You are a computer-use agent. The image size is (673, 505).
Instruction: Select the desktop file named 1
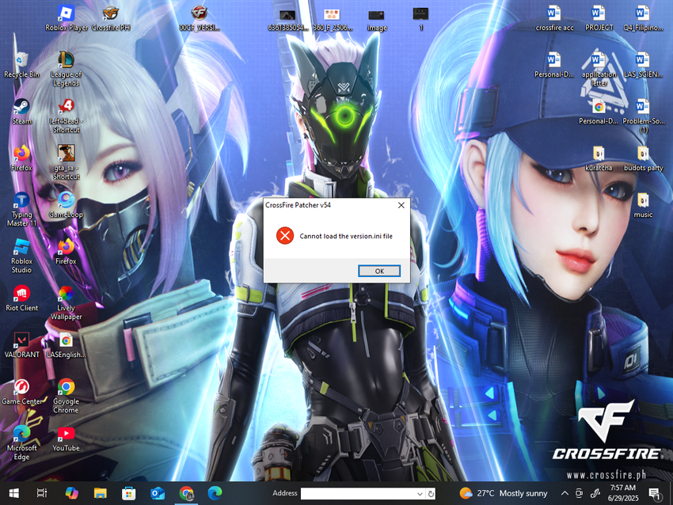[421, 19]
